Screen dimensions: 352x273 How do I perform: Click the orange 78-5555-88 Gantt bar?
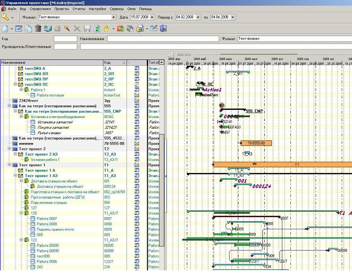tap(256, 143)
